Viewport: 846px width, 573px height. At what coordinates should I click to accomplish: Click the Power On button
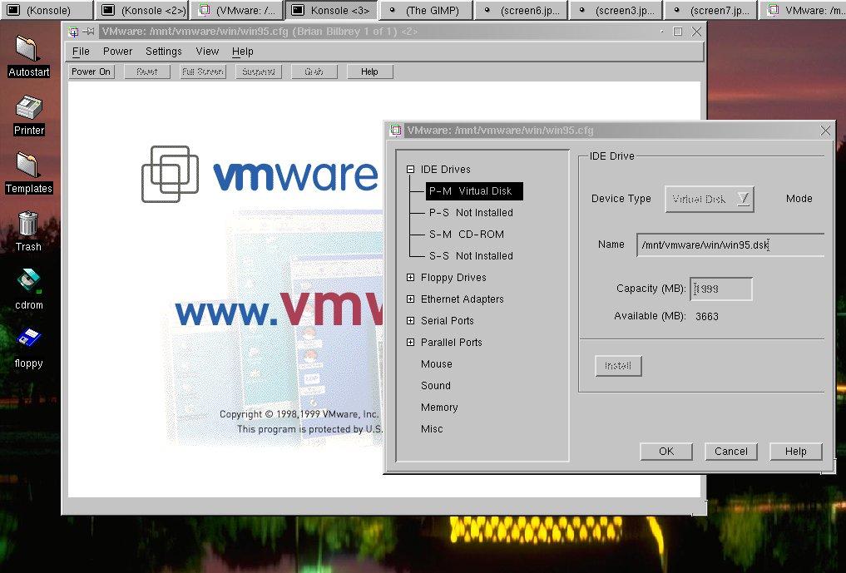pos(91,72)
